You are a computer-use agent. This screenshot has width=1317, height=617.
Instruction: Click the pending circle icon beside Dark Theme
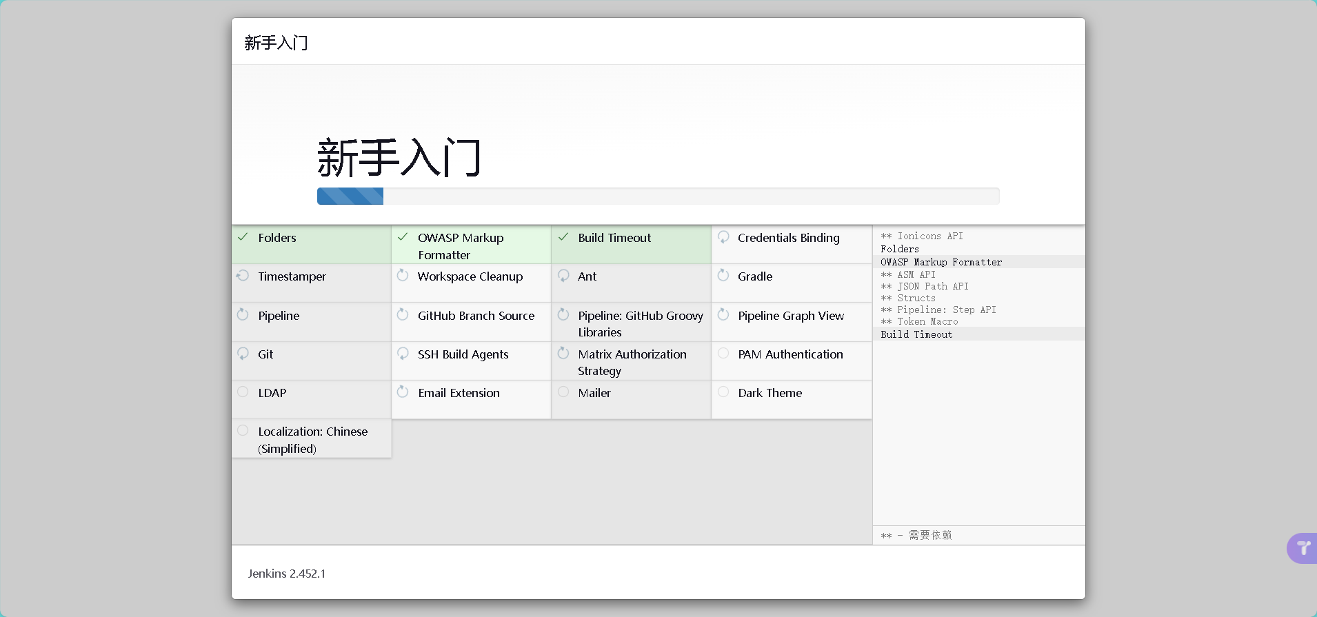click(723, 392)
